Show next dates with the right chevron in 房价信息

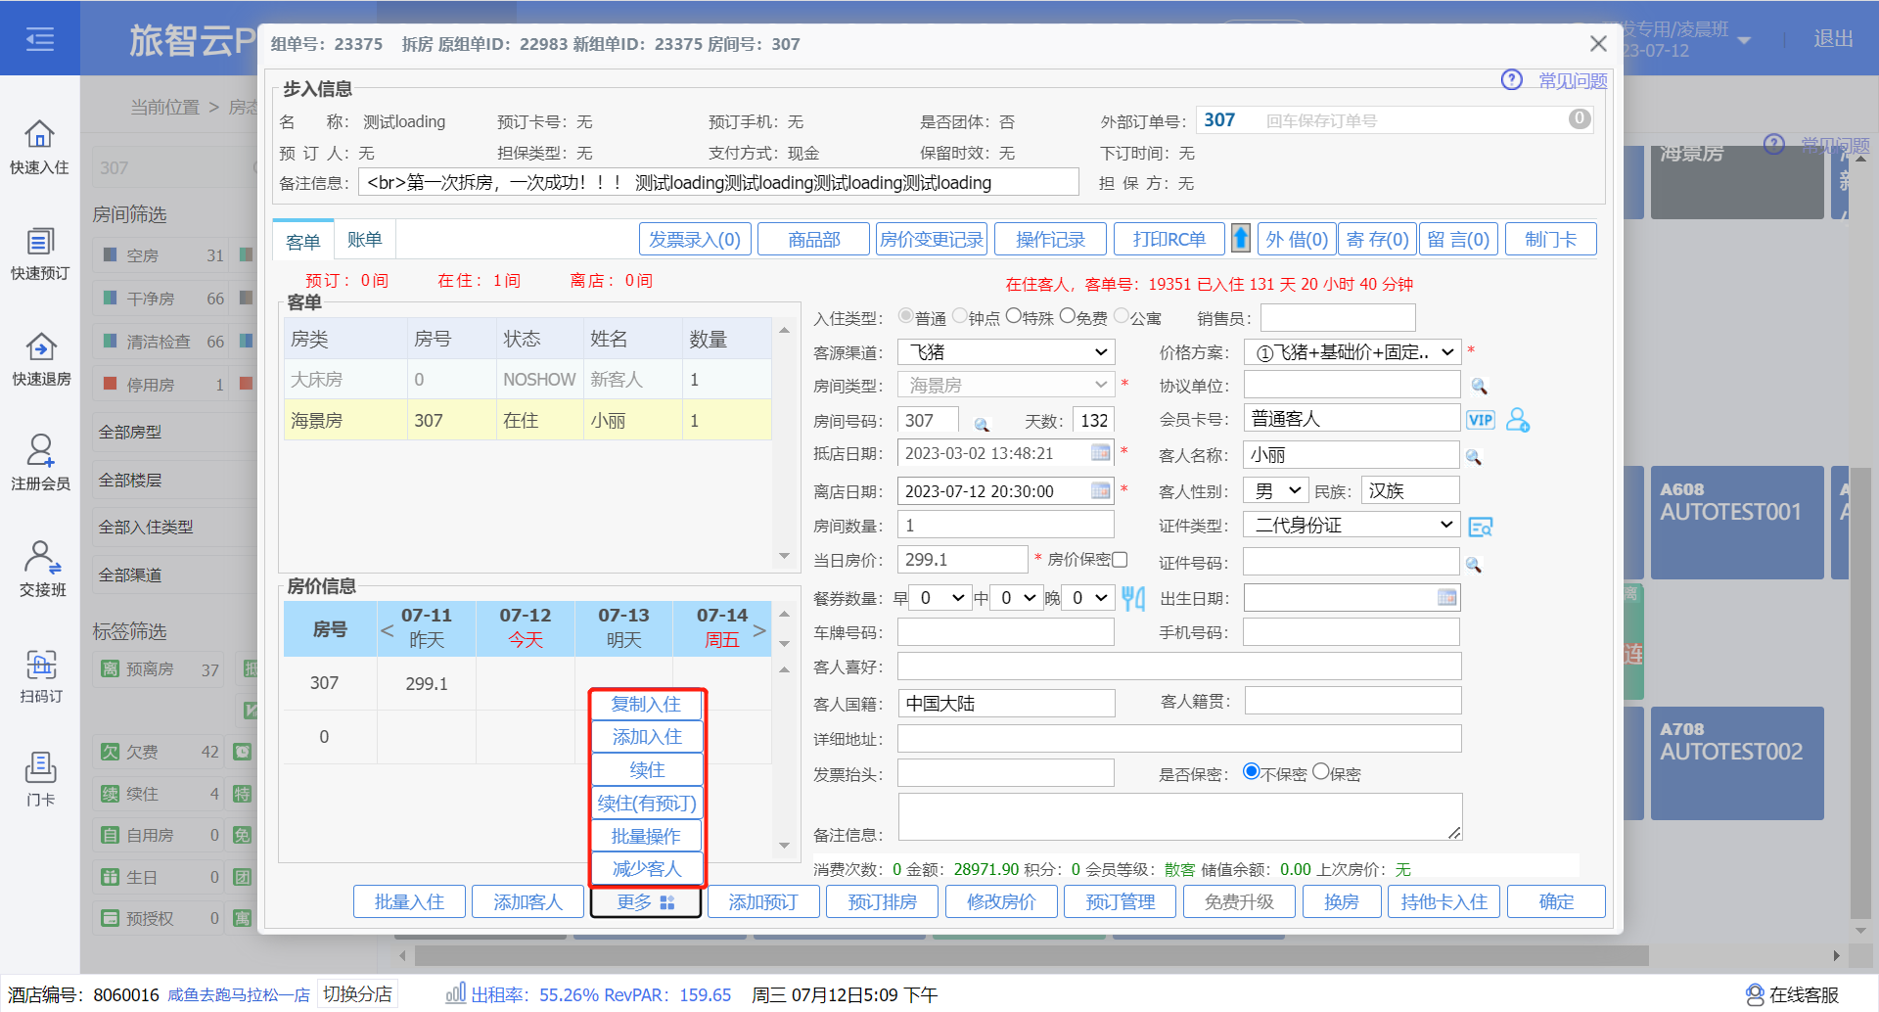click(x=758, y=630)
